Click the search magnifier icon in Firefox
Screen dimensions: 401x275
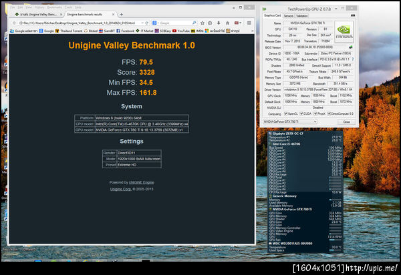click(194, 23)
